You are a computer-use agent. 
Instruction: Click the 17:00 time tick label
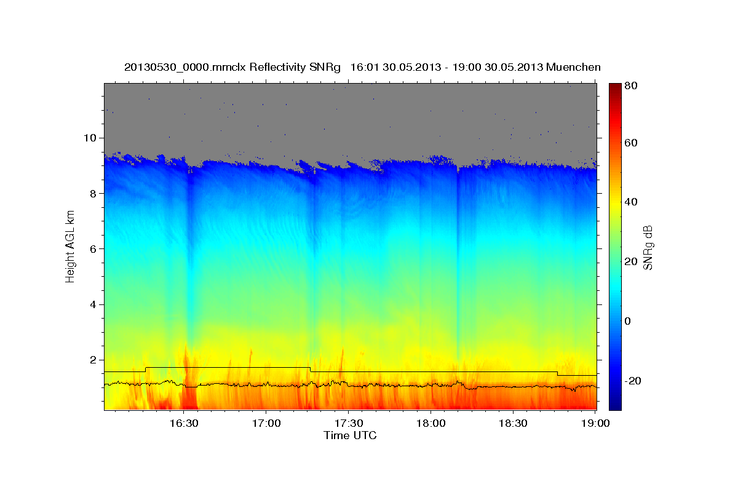tap(266, 423)
